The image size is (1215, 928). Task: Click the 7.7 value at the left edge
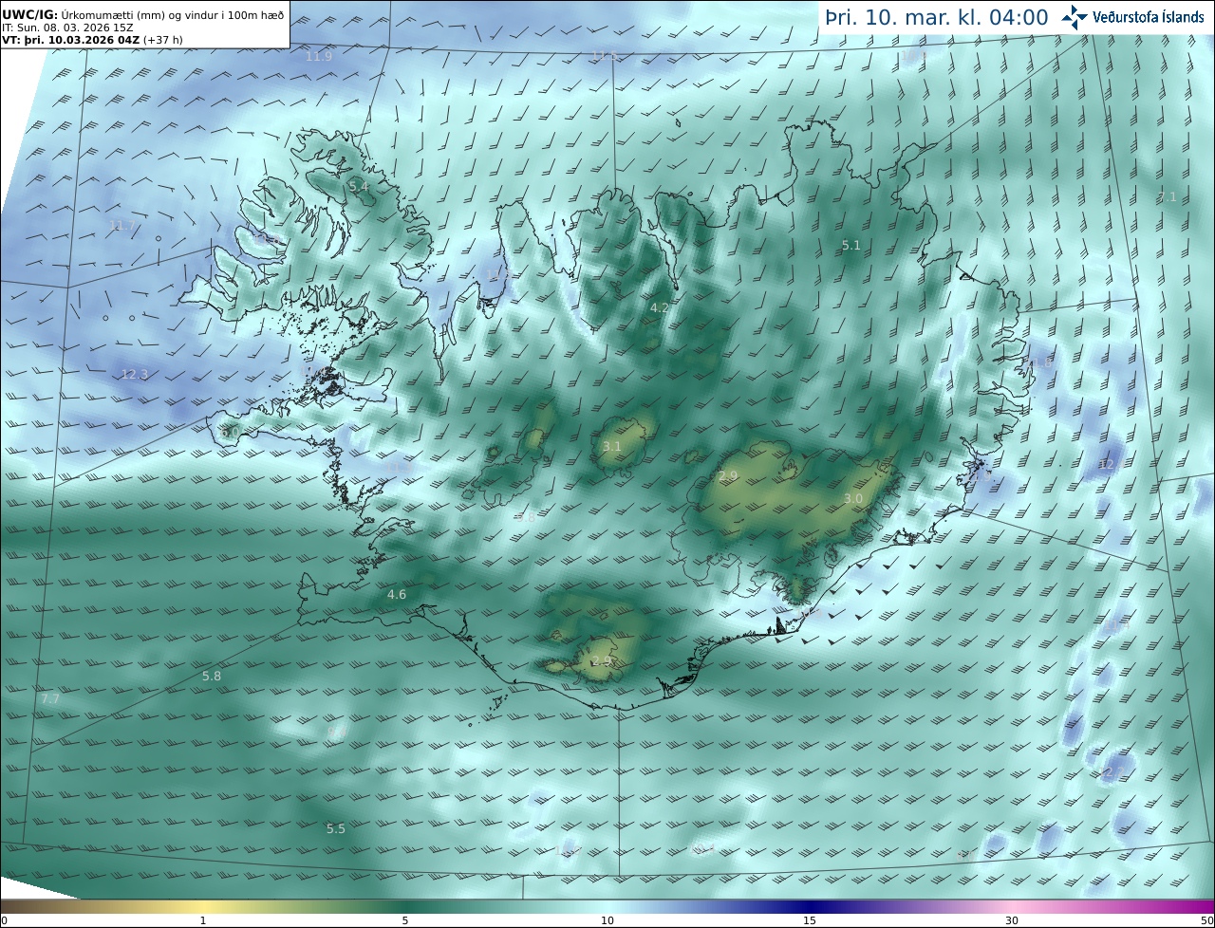click(50, 699)
